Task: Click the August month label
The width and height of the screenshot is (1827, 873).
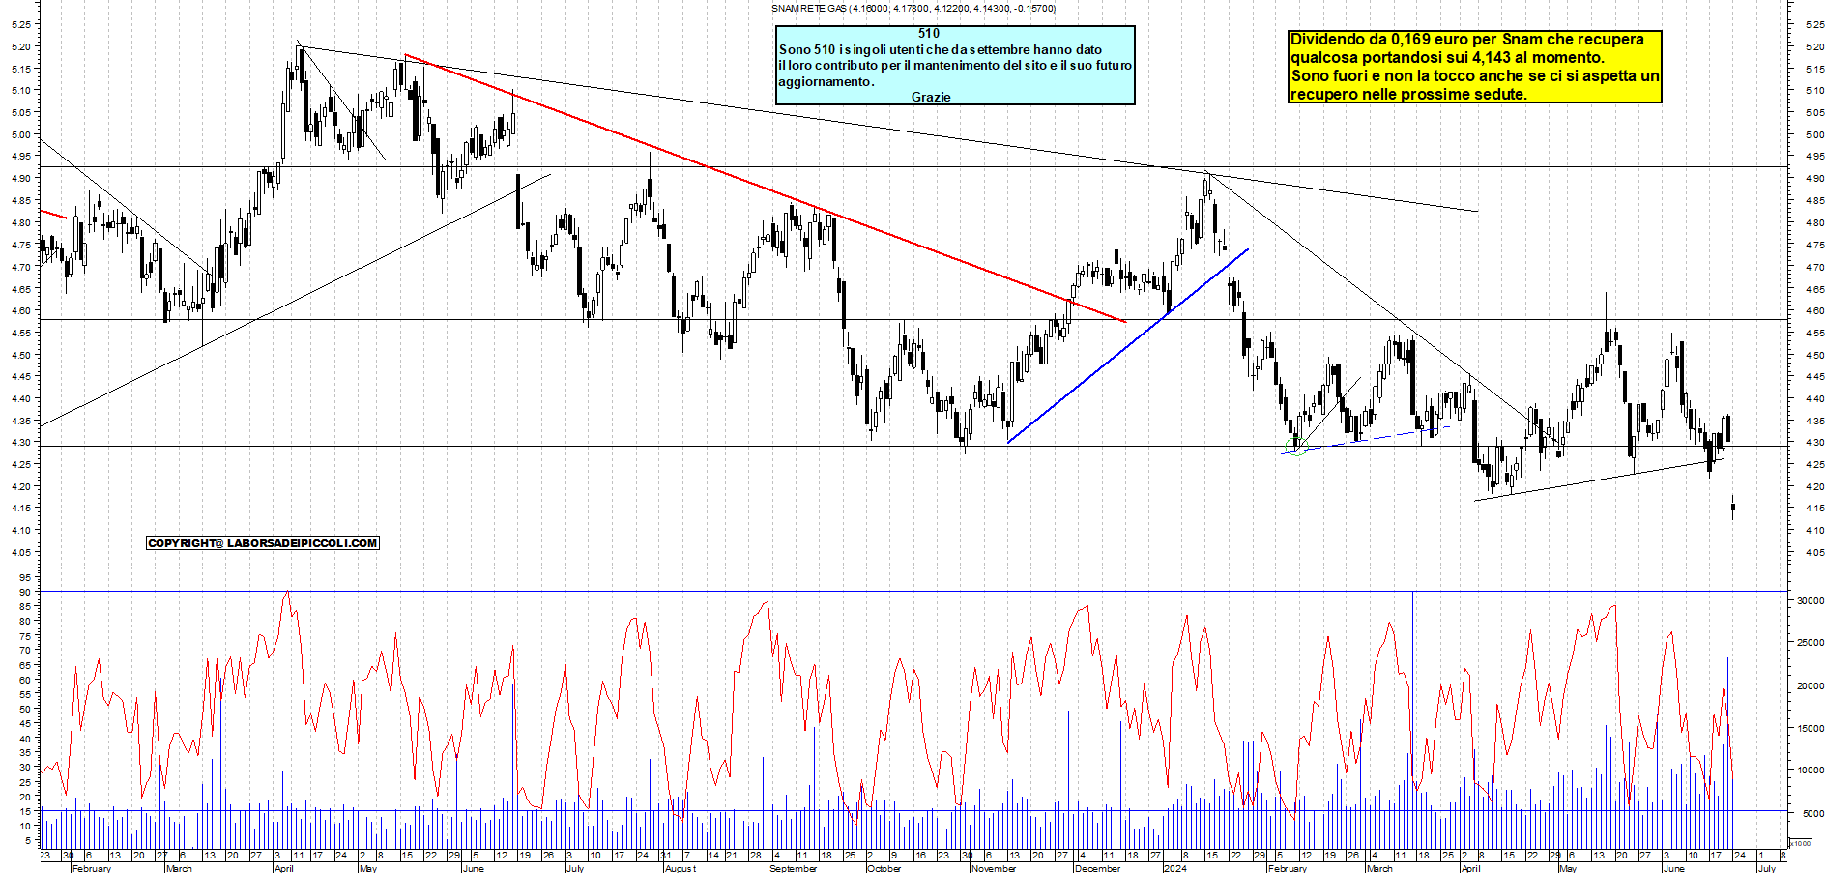Action: click(x=681, y=868)
